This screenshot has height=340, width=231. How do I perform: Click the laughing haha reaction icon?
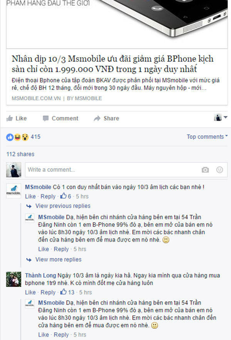coord(17,137)
